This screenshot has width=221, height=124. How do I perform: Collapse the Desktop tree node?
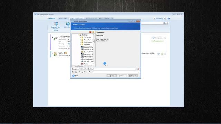tap(78, 35)
